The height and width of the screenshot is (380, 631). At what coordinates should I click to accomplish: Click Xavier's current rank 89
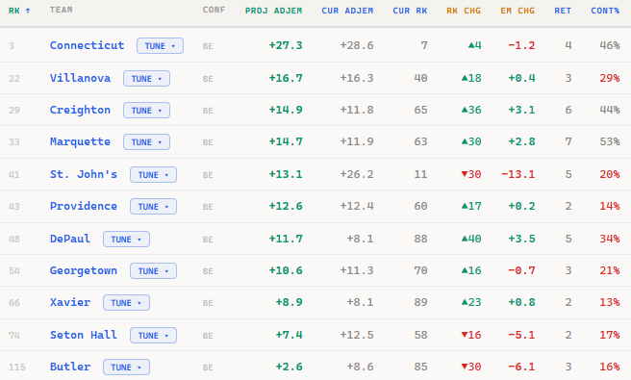pos(420,302)
